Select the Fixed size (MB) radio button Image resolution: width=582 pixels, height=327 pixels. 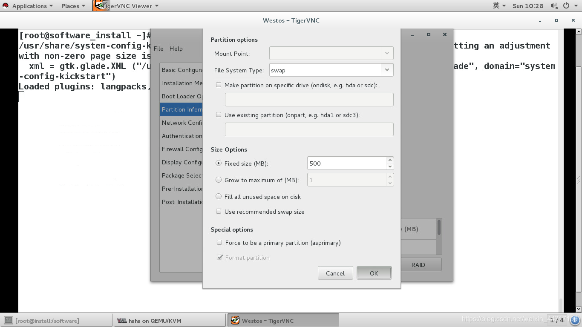[219, 163]
